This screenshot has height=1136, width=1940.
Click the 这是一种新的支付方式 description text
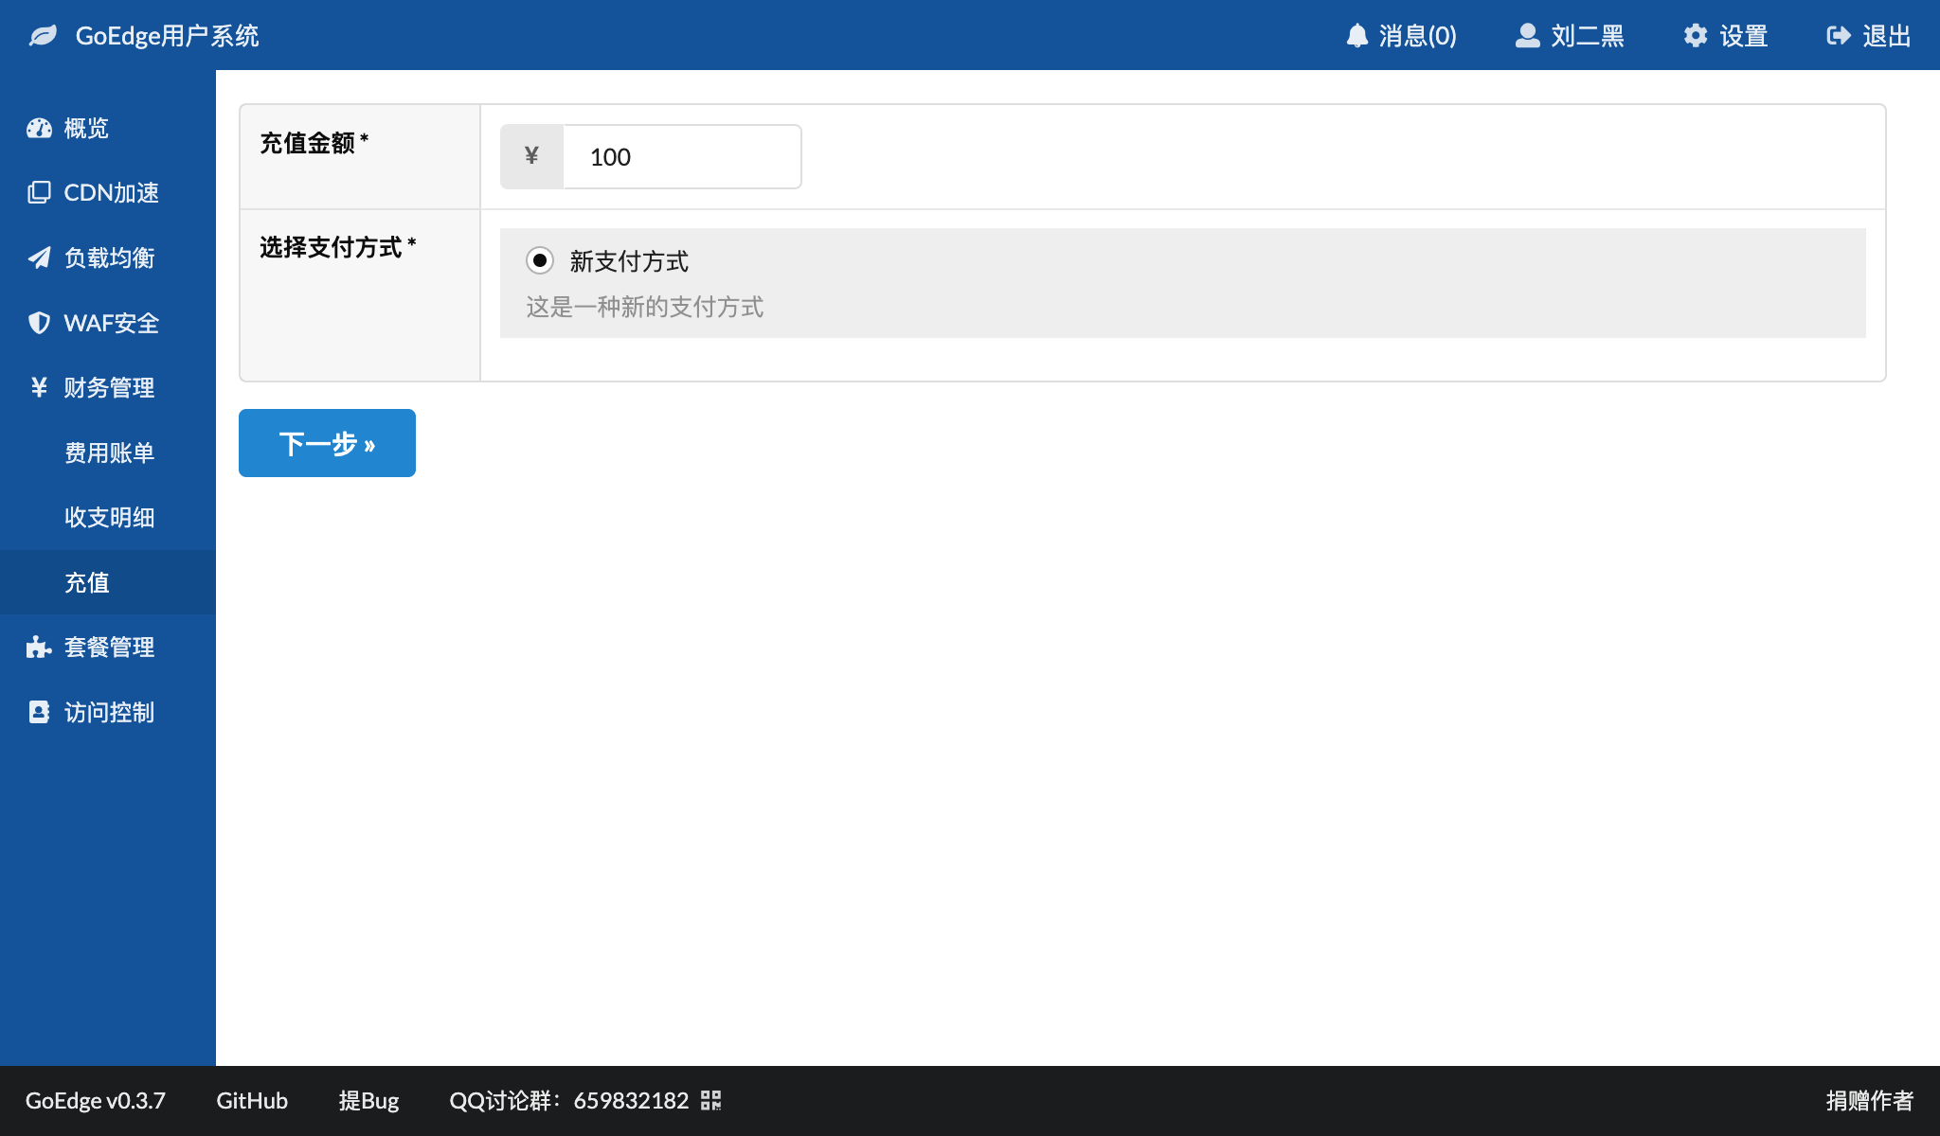(645, 307)
